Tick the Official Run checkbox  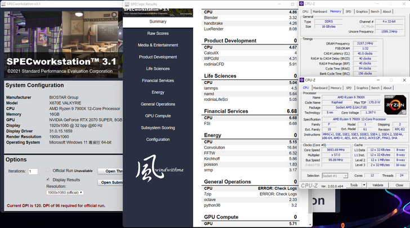(x=47, y=171)
